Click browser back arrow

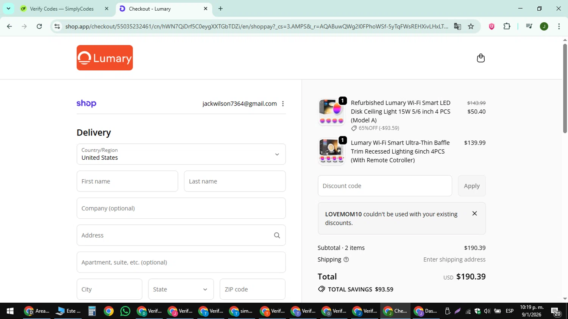[x=9, y=26]
